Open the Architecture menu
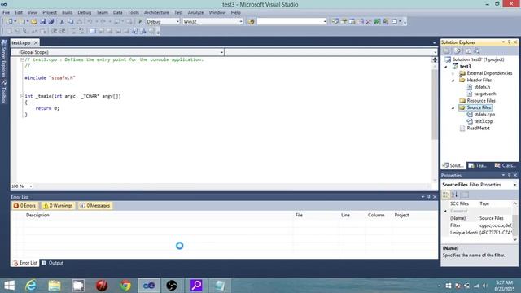Screen dimensions: 521x293 (x=156, y=13)
